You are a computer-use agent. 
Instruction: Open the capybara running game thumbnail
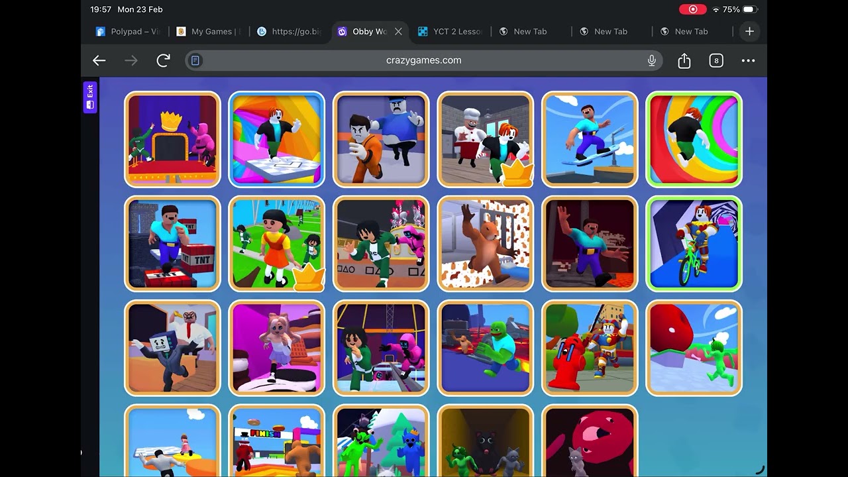pos(486,244)
